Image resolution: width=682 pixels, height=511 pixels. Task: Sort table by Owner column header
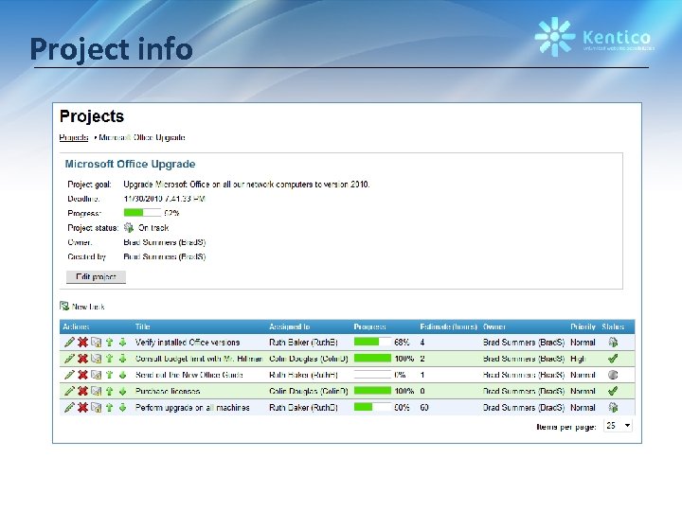494,326
